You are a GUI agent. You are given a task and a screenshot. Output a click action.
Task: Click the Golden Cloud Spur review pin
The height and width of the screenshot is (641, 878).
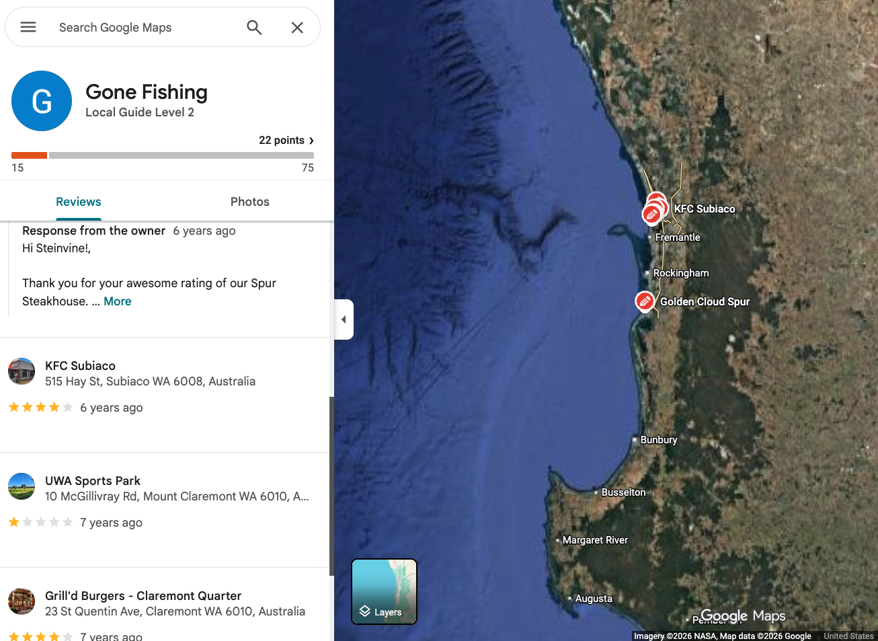click(645, 301)
